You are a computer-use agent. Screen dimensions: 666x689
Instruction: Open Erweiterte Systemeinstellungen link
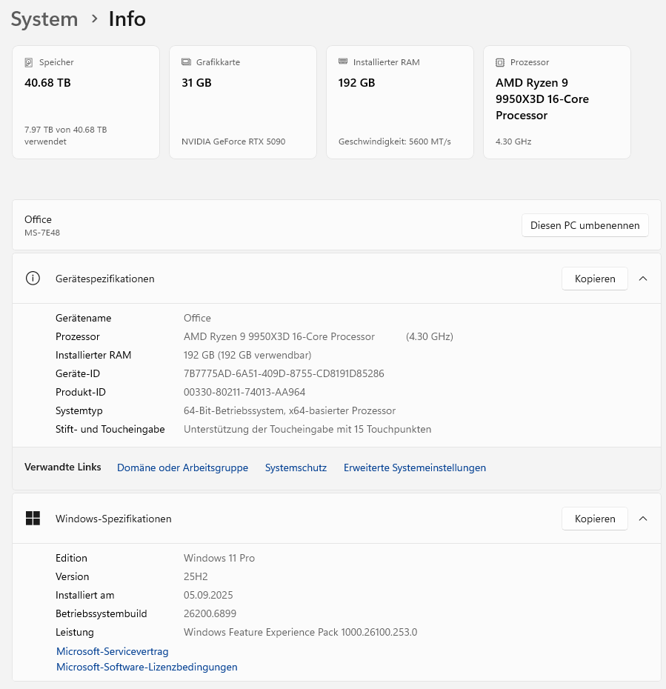415,467
